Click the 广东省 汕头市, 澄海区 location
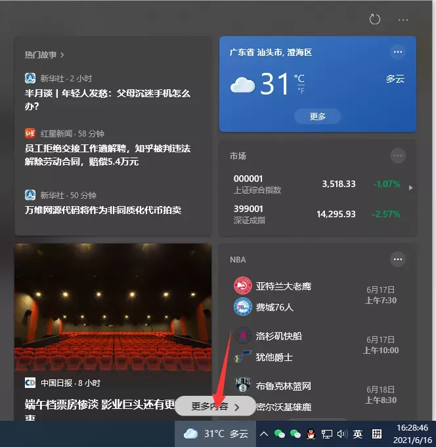436x447 pixels. (x=271, y=52)
